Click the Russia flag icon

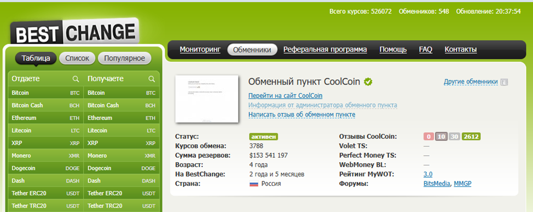[254, 184]
